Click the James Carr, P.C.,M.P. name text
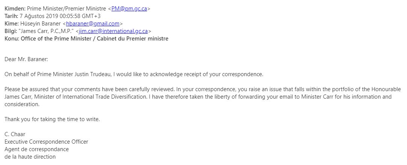This screenshot has width=407, height=165. click(x=46, y=31)
